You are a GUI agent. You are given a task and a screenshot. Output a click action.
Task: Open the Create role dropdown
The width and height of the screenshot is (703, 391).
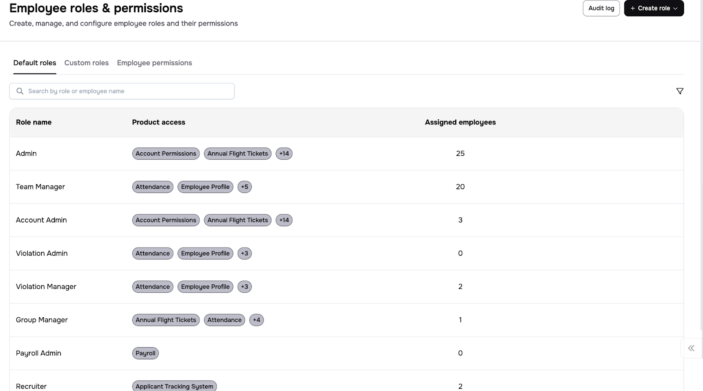pos(653,8)
